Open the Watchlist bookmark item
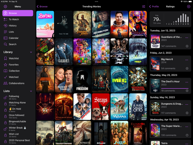 18,58
